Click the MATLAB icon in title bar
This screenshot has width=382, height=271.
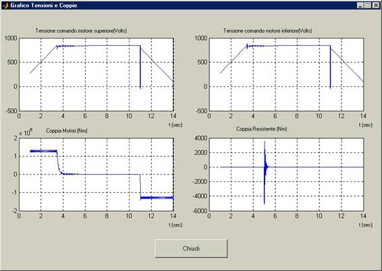click(5, 5)
